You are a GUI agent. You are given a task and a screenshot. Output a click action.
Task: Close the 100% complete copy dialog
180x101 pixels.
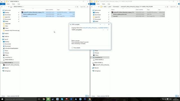pyautogui.click(x=109, y=24)
